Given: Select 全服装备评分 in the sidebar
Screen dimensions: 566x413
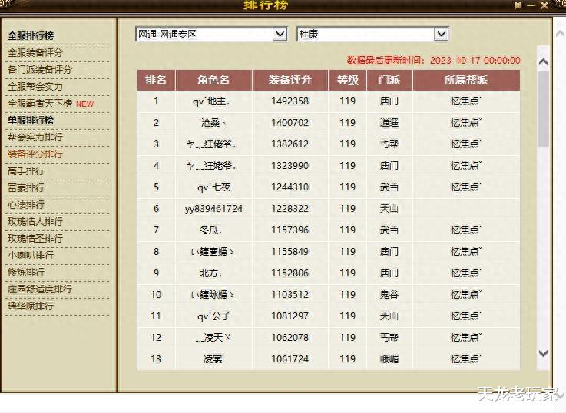Looking at the screenshot, I should (x=35, y=53).
